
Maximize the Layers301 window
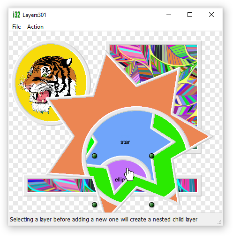[x=190, y=15]
